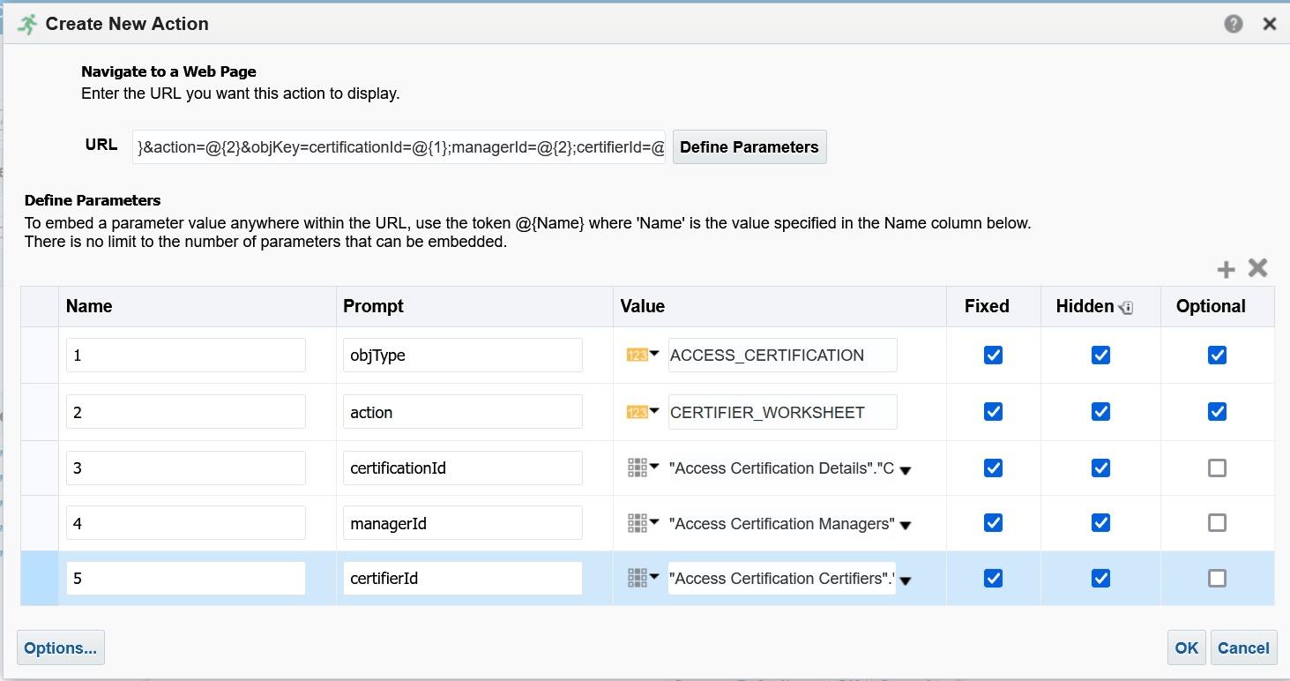Screen dimensions: 1290x681
Task: Edit the objType prompt field
Action: (x=463, y=355)
